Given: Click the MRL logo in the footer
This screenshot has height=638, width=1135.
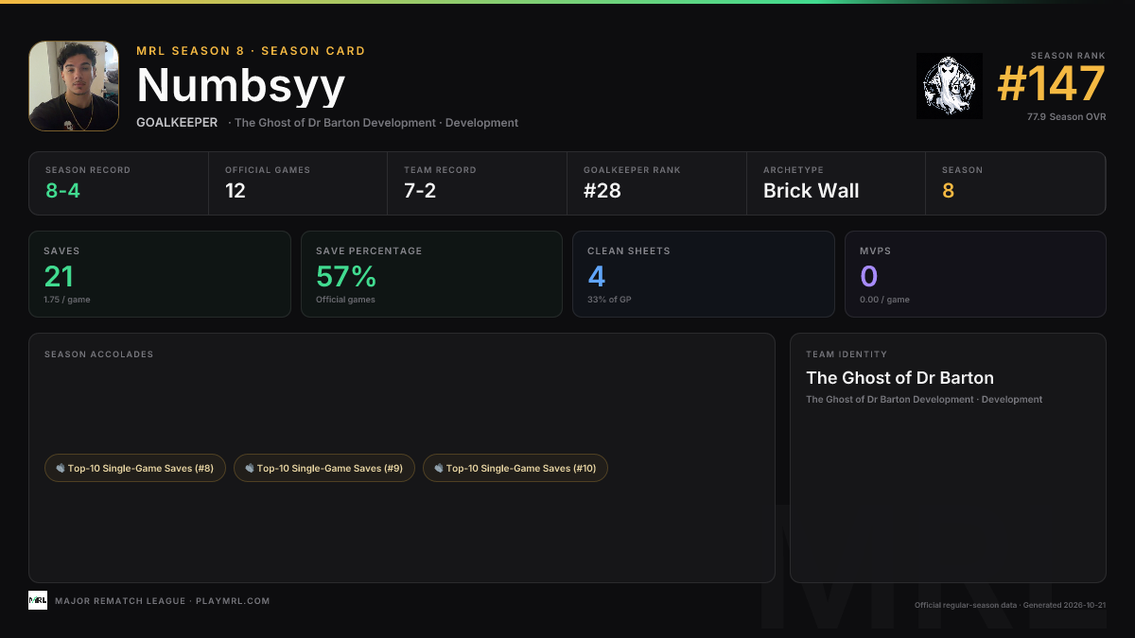Looking at the screenshot, I should coord(38,600).
